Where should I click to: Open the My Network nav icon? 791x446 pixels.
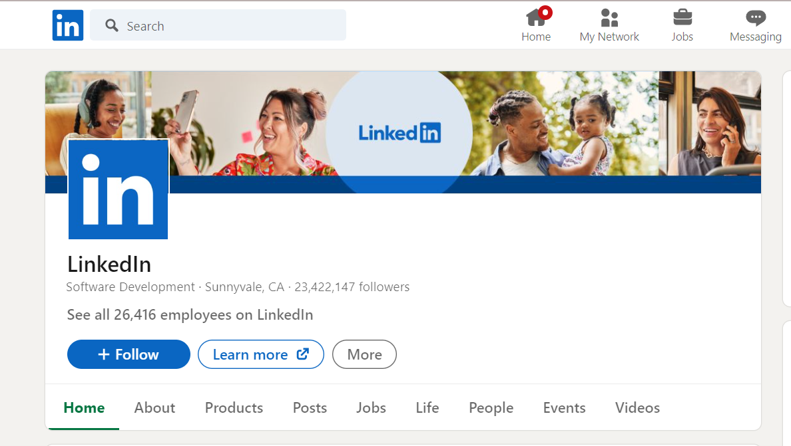(609, 25)
